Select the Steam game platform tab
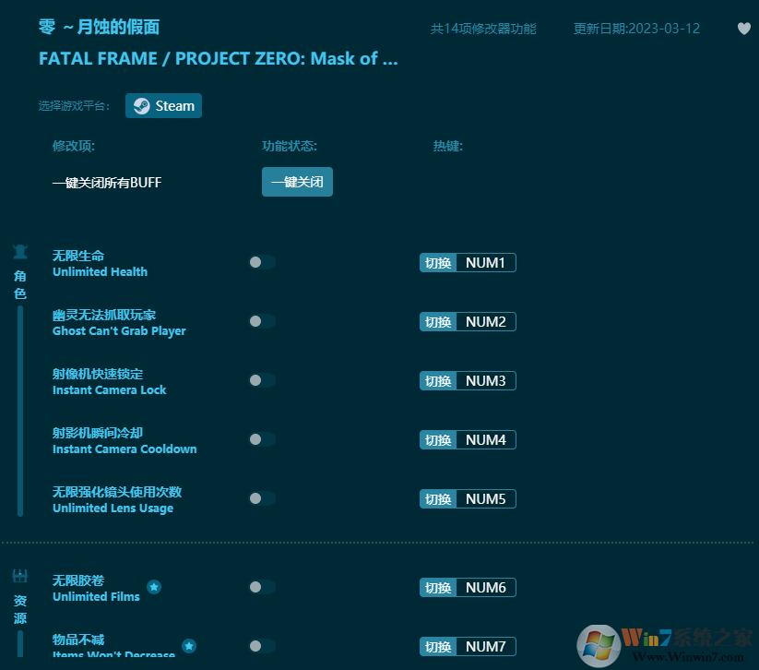The height and width of the screenshot is (670, 759). (163, 105)
